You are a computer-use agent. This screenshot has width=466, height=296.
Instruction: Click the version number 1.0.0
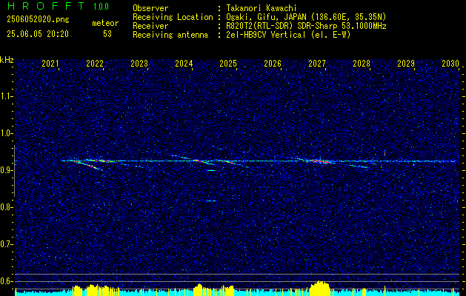click(101, 7)
